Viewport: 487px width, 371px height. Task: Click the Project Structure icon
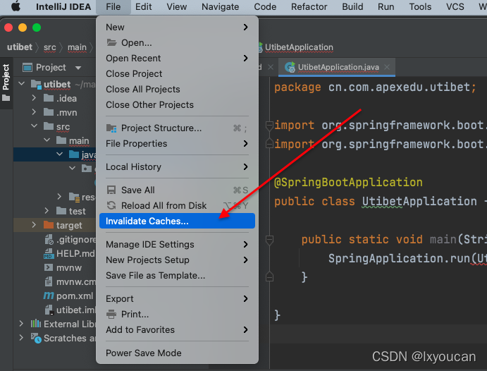pyautogui.click(x=111, y=128)
